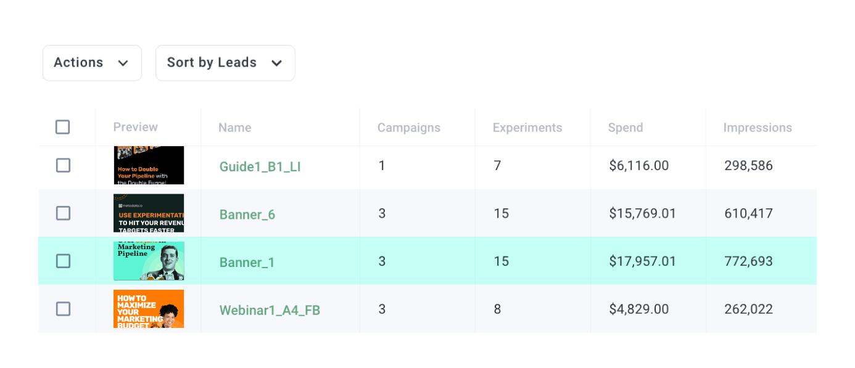This screenshot has width=855, height=368.
Task: Open the Guide1_B1_LI creative link
Action: coord(260,166)
